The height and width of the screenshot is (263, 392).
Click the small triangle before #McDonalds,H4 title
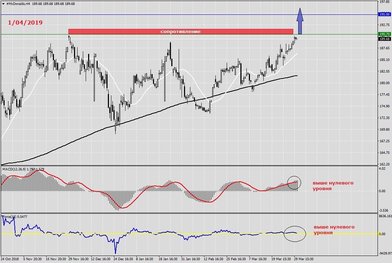3,3
